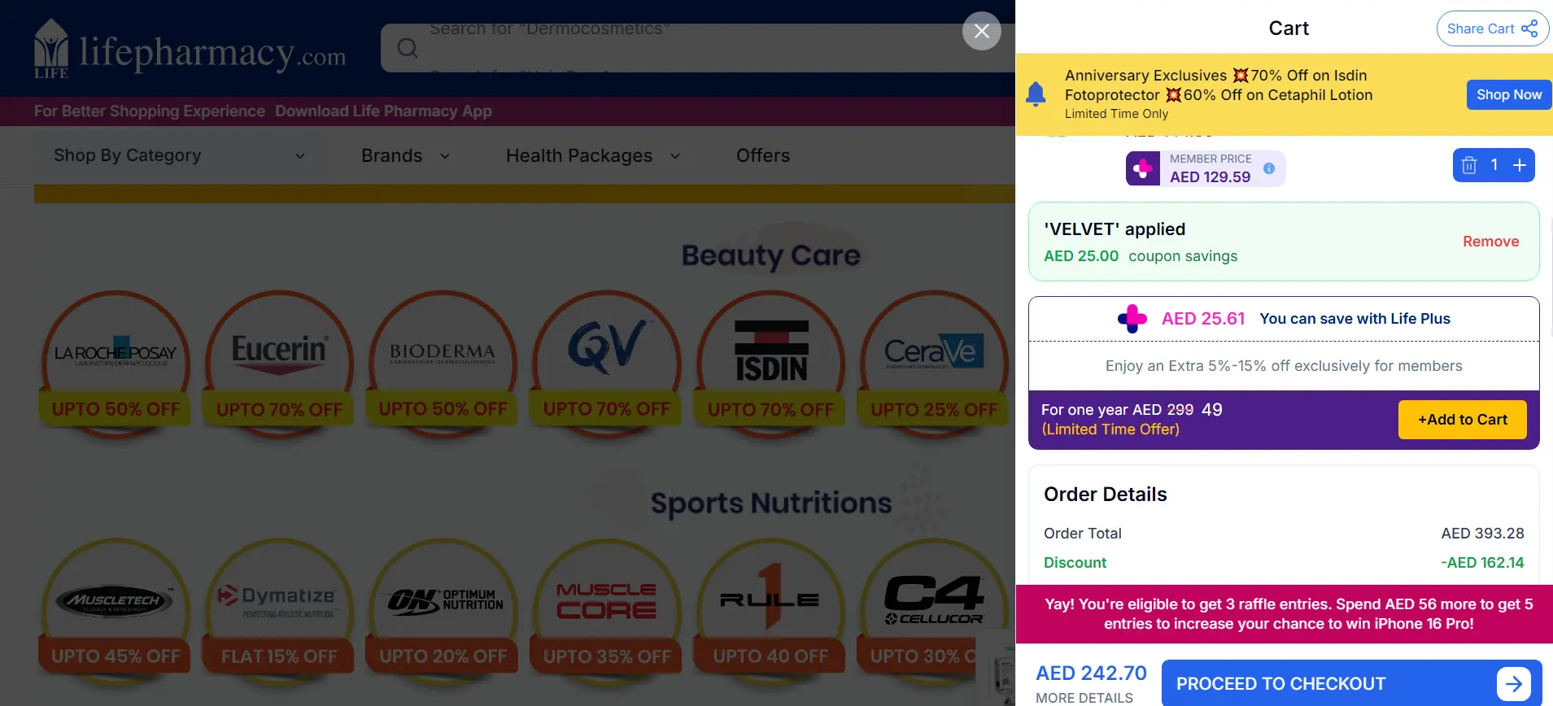This screenshot has width=1553, height=706.
Task: Click the cart total AED 242.70
Action: (x=1091, y=673)
